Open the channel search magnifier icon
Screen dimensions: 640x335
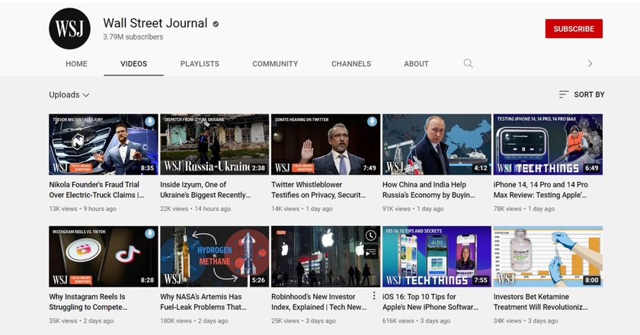468,63
